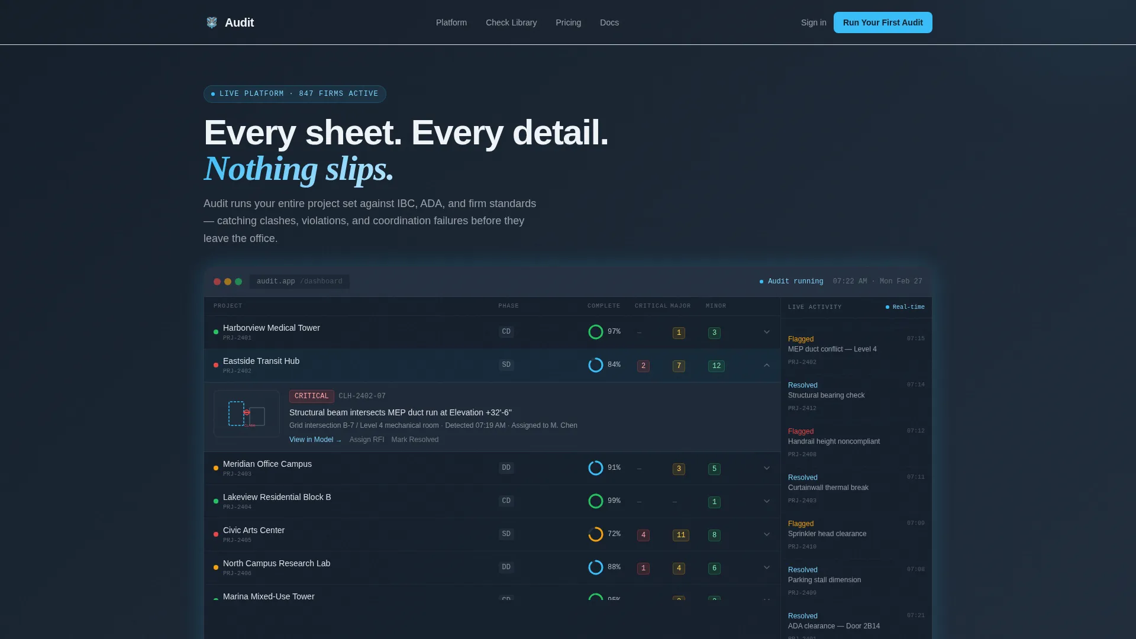
Task: Open Sprinkler head clearance activity
Action: point(856,534)
